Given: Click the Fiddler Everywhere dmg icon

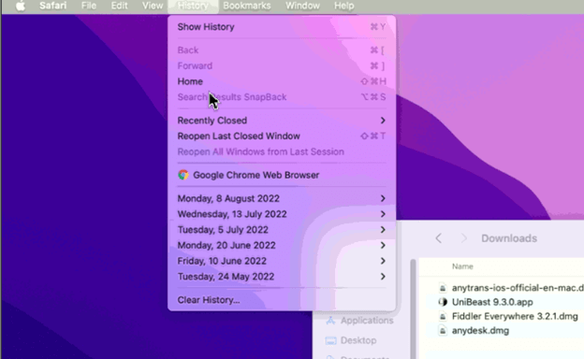Looking at the screenshot, I should coord(443,316).
